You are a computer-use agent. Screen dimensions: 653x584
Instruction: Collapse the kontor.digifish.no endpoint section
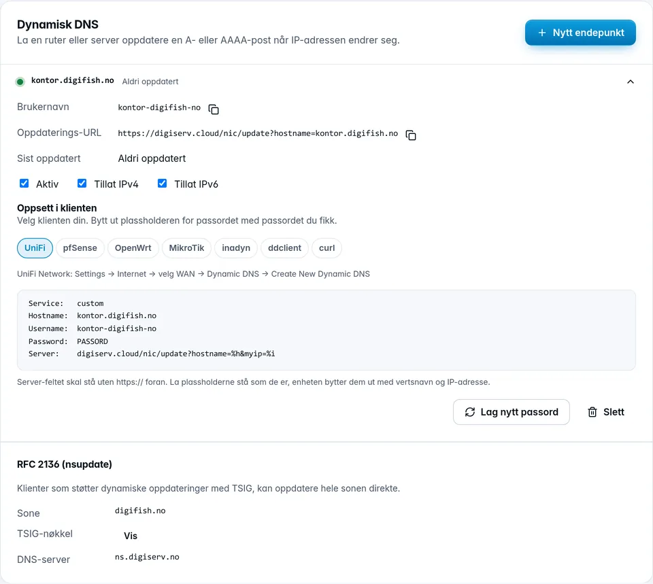631,82
